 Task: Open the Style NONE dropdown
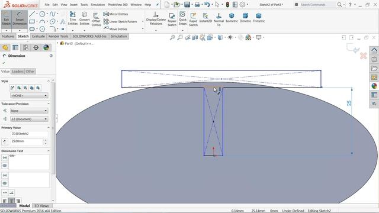[x=29, y=96]
